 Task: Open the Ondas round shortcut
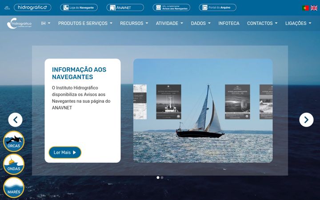pos(14,164)
